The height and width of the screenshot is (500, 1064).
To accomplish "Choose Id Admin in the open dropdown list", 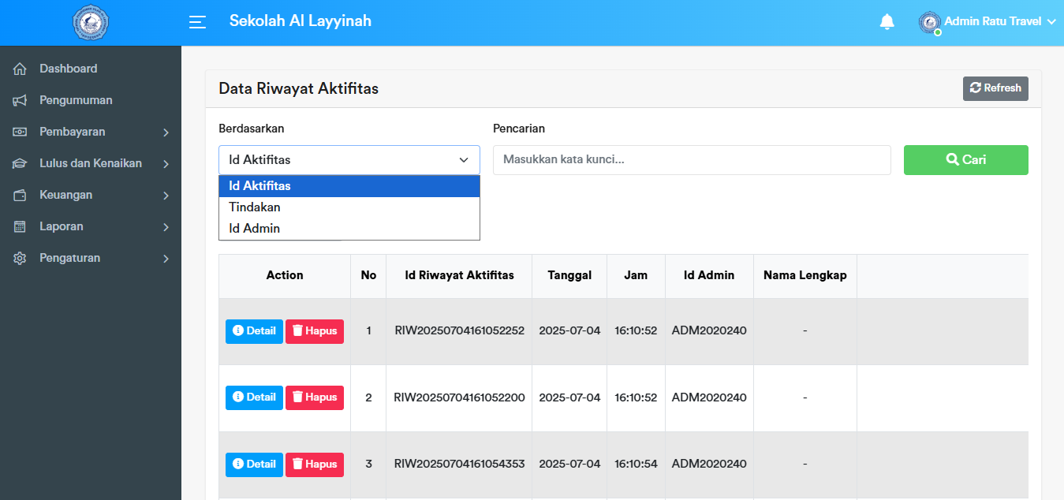I will pyautogui.click(x=250, y=228).
